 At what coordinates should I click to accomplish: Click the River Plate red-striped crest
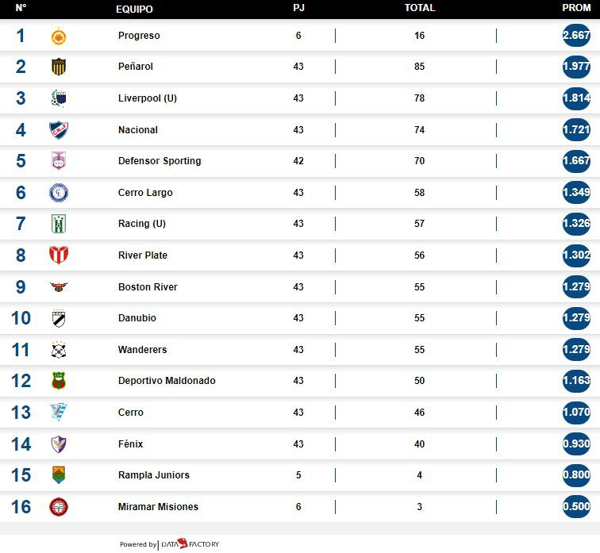(x=59, y=255)
